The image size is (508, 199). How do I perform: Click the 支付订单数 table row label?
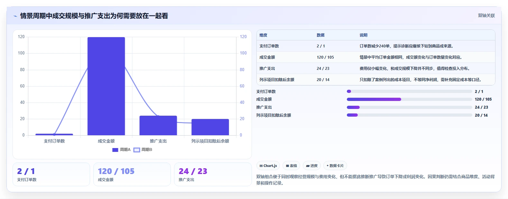269,46
